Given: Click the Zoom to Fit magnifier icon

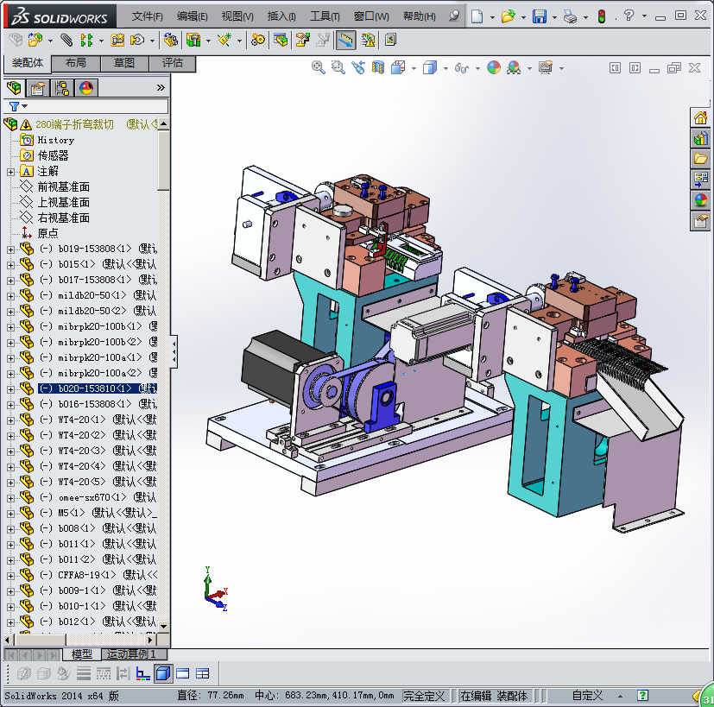Looking at the screenshot, I should pos(319,67).
